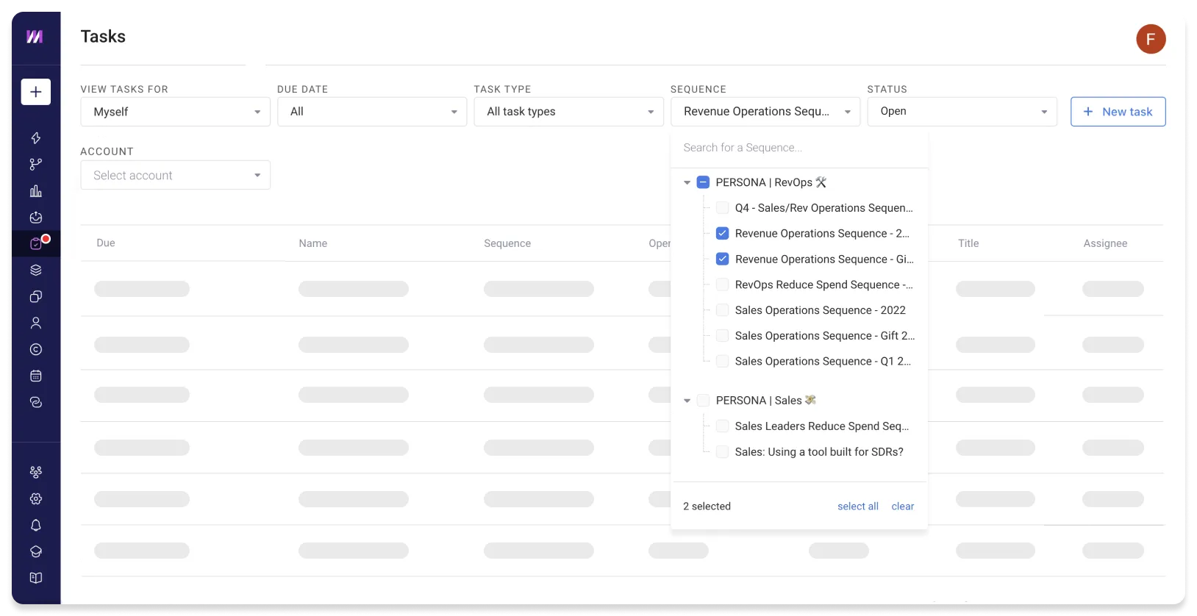This screenshot has width=1197, height=616.
Task: Open the Status dropdown showing Open
Action: tap(962, 112)
